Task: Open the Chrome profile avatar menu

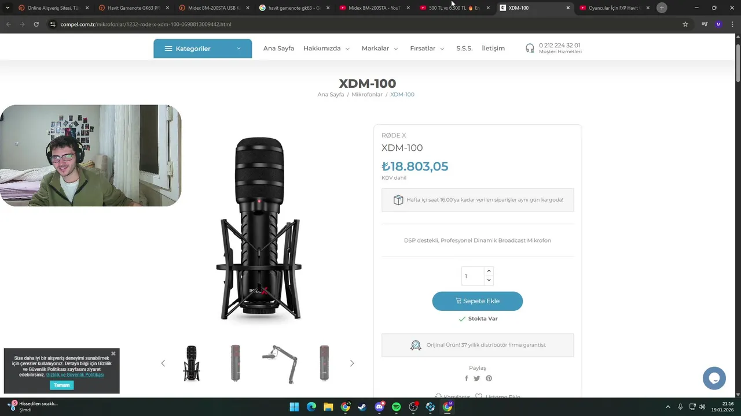Action: (719, 24)
